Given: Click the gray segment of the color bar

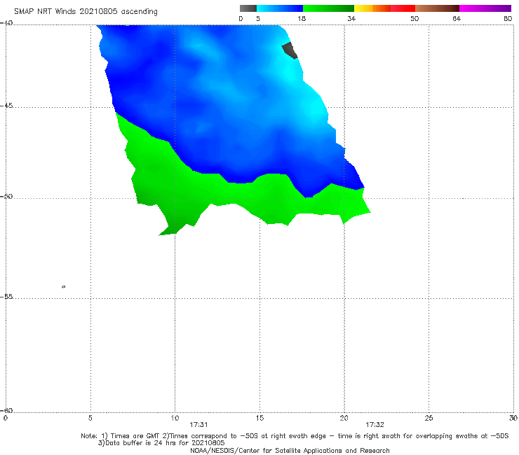Looking at the screenshot, I should coord(248,8).
